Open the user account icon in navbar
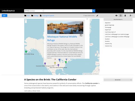This screenshot has width=135, height=101. point(132,11)
